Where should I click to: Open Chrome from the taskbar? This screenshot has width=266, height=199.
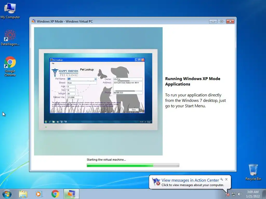pos(55,194)
